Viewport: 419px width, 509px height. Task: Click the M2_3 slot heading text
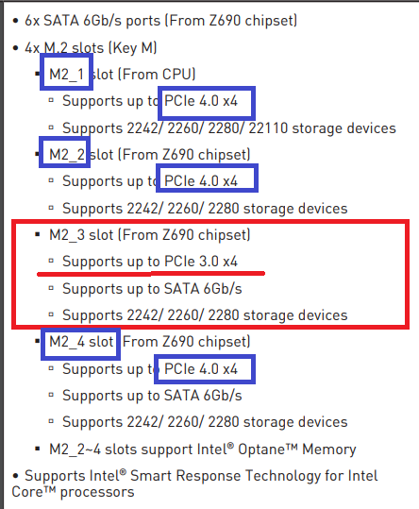(x=150, y=235)
